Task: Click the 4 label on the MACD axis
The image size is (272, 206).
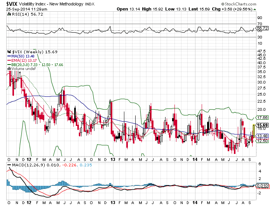Action: click(x=260, y=171)
